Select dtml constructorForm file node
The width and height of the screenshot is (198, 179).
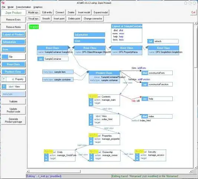point(157,73)
